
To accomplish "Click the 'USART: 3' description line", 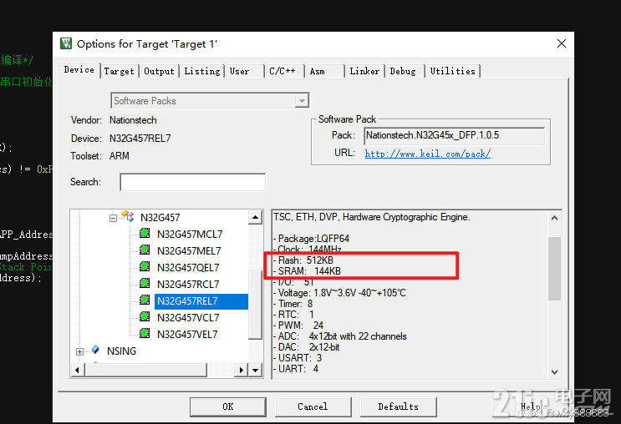I will [298, 357].
